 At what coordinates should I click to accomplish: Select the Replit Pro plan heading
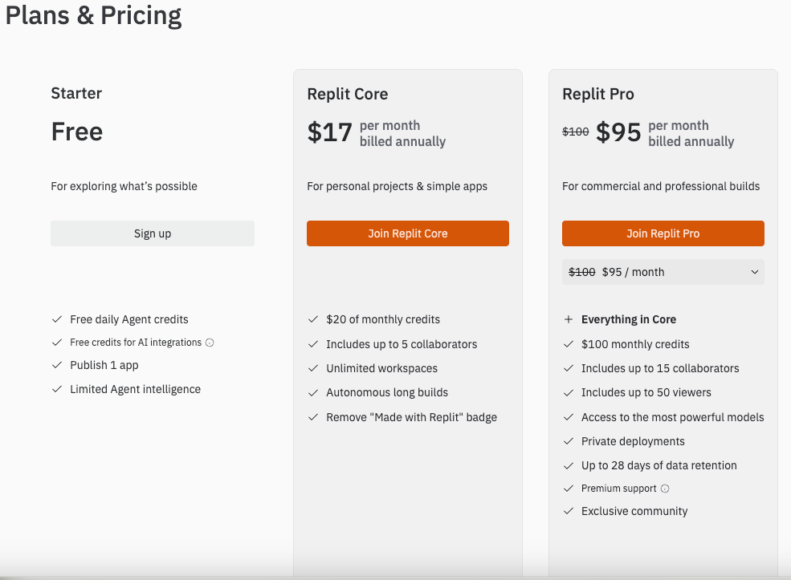[598, 94]
